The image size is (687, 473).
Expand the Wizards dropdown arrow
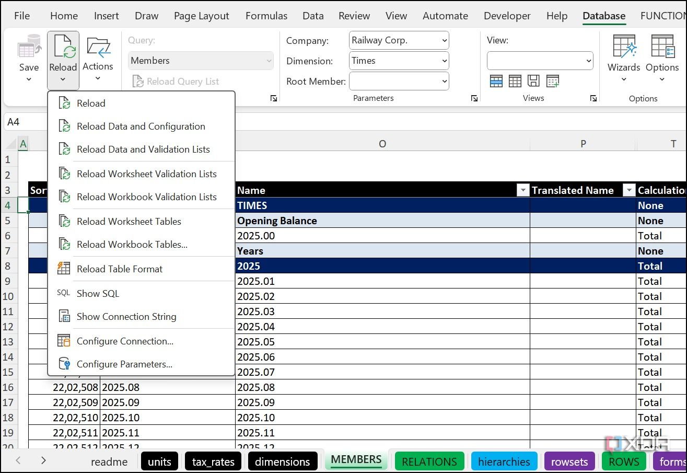pyautogui.click(x=624, y=80)
